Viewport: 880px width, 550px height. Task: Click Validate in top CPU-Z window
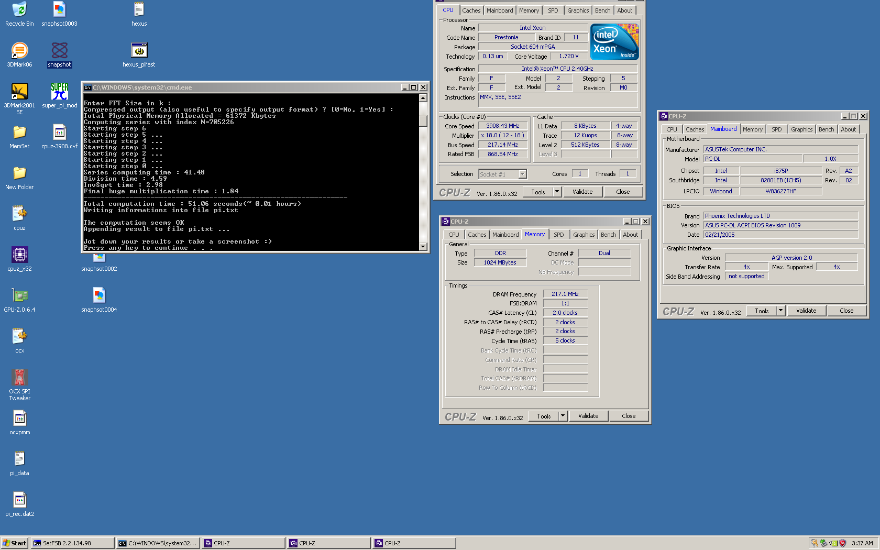[x=582, y=192]
